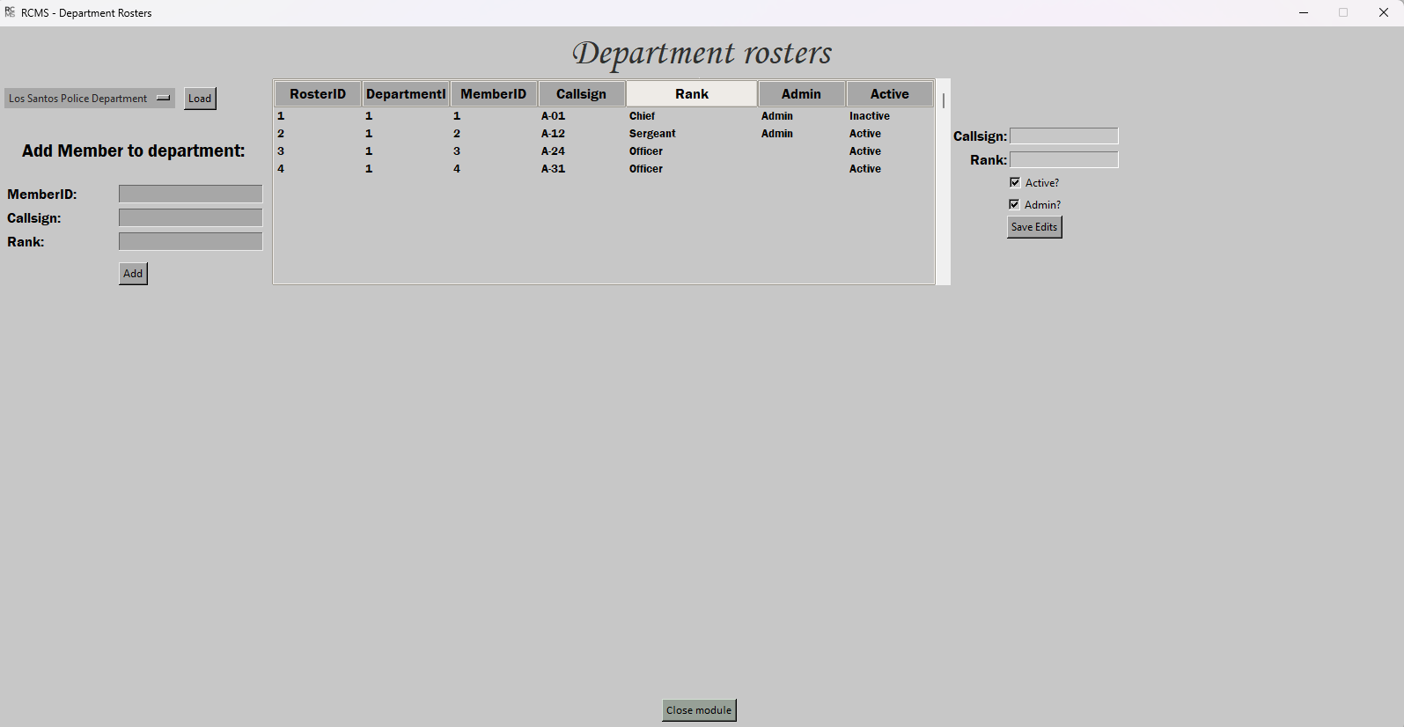Click the Save Edits button
The image size is (1404, 727).
[x=1034, y=227]
